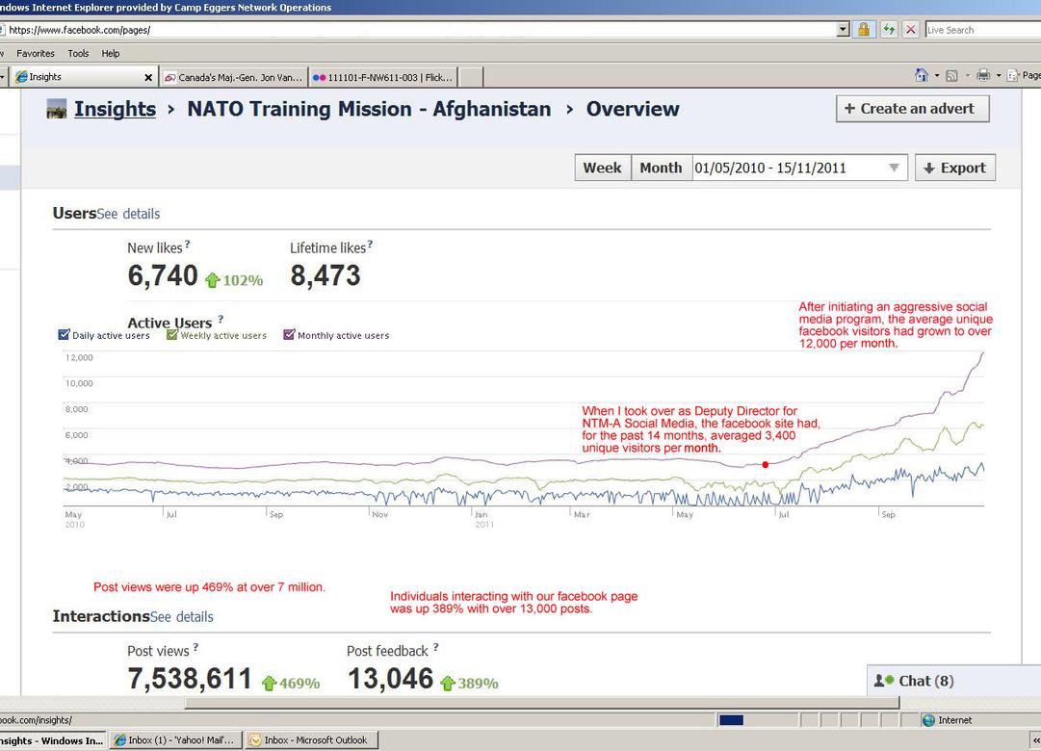Open a new blank browser tab
Viewport: 1041px width, 751px height.
(471, 78)
